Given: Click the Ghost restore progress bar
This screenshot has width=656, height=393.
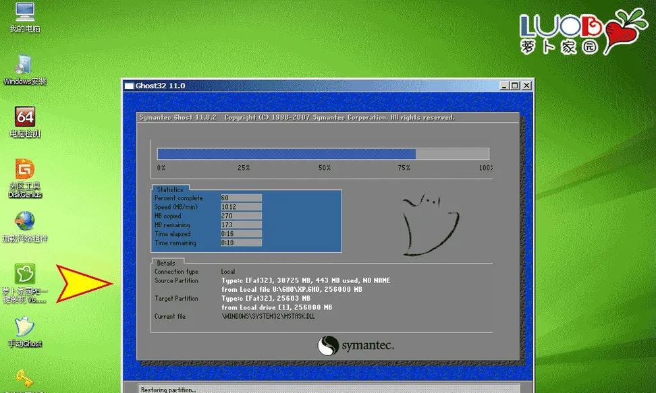Looking at the screenshot, I should point(323,154).
